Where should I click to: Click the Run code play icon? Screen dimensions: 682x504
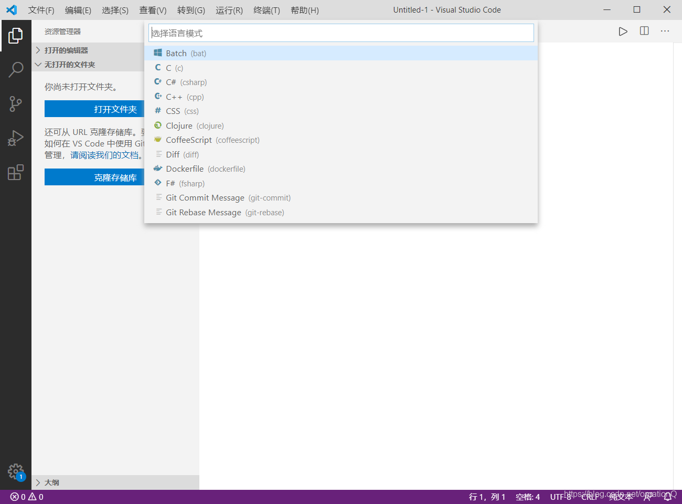623,31
